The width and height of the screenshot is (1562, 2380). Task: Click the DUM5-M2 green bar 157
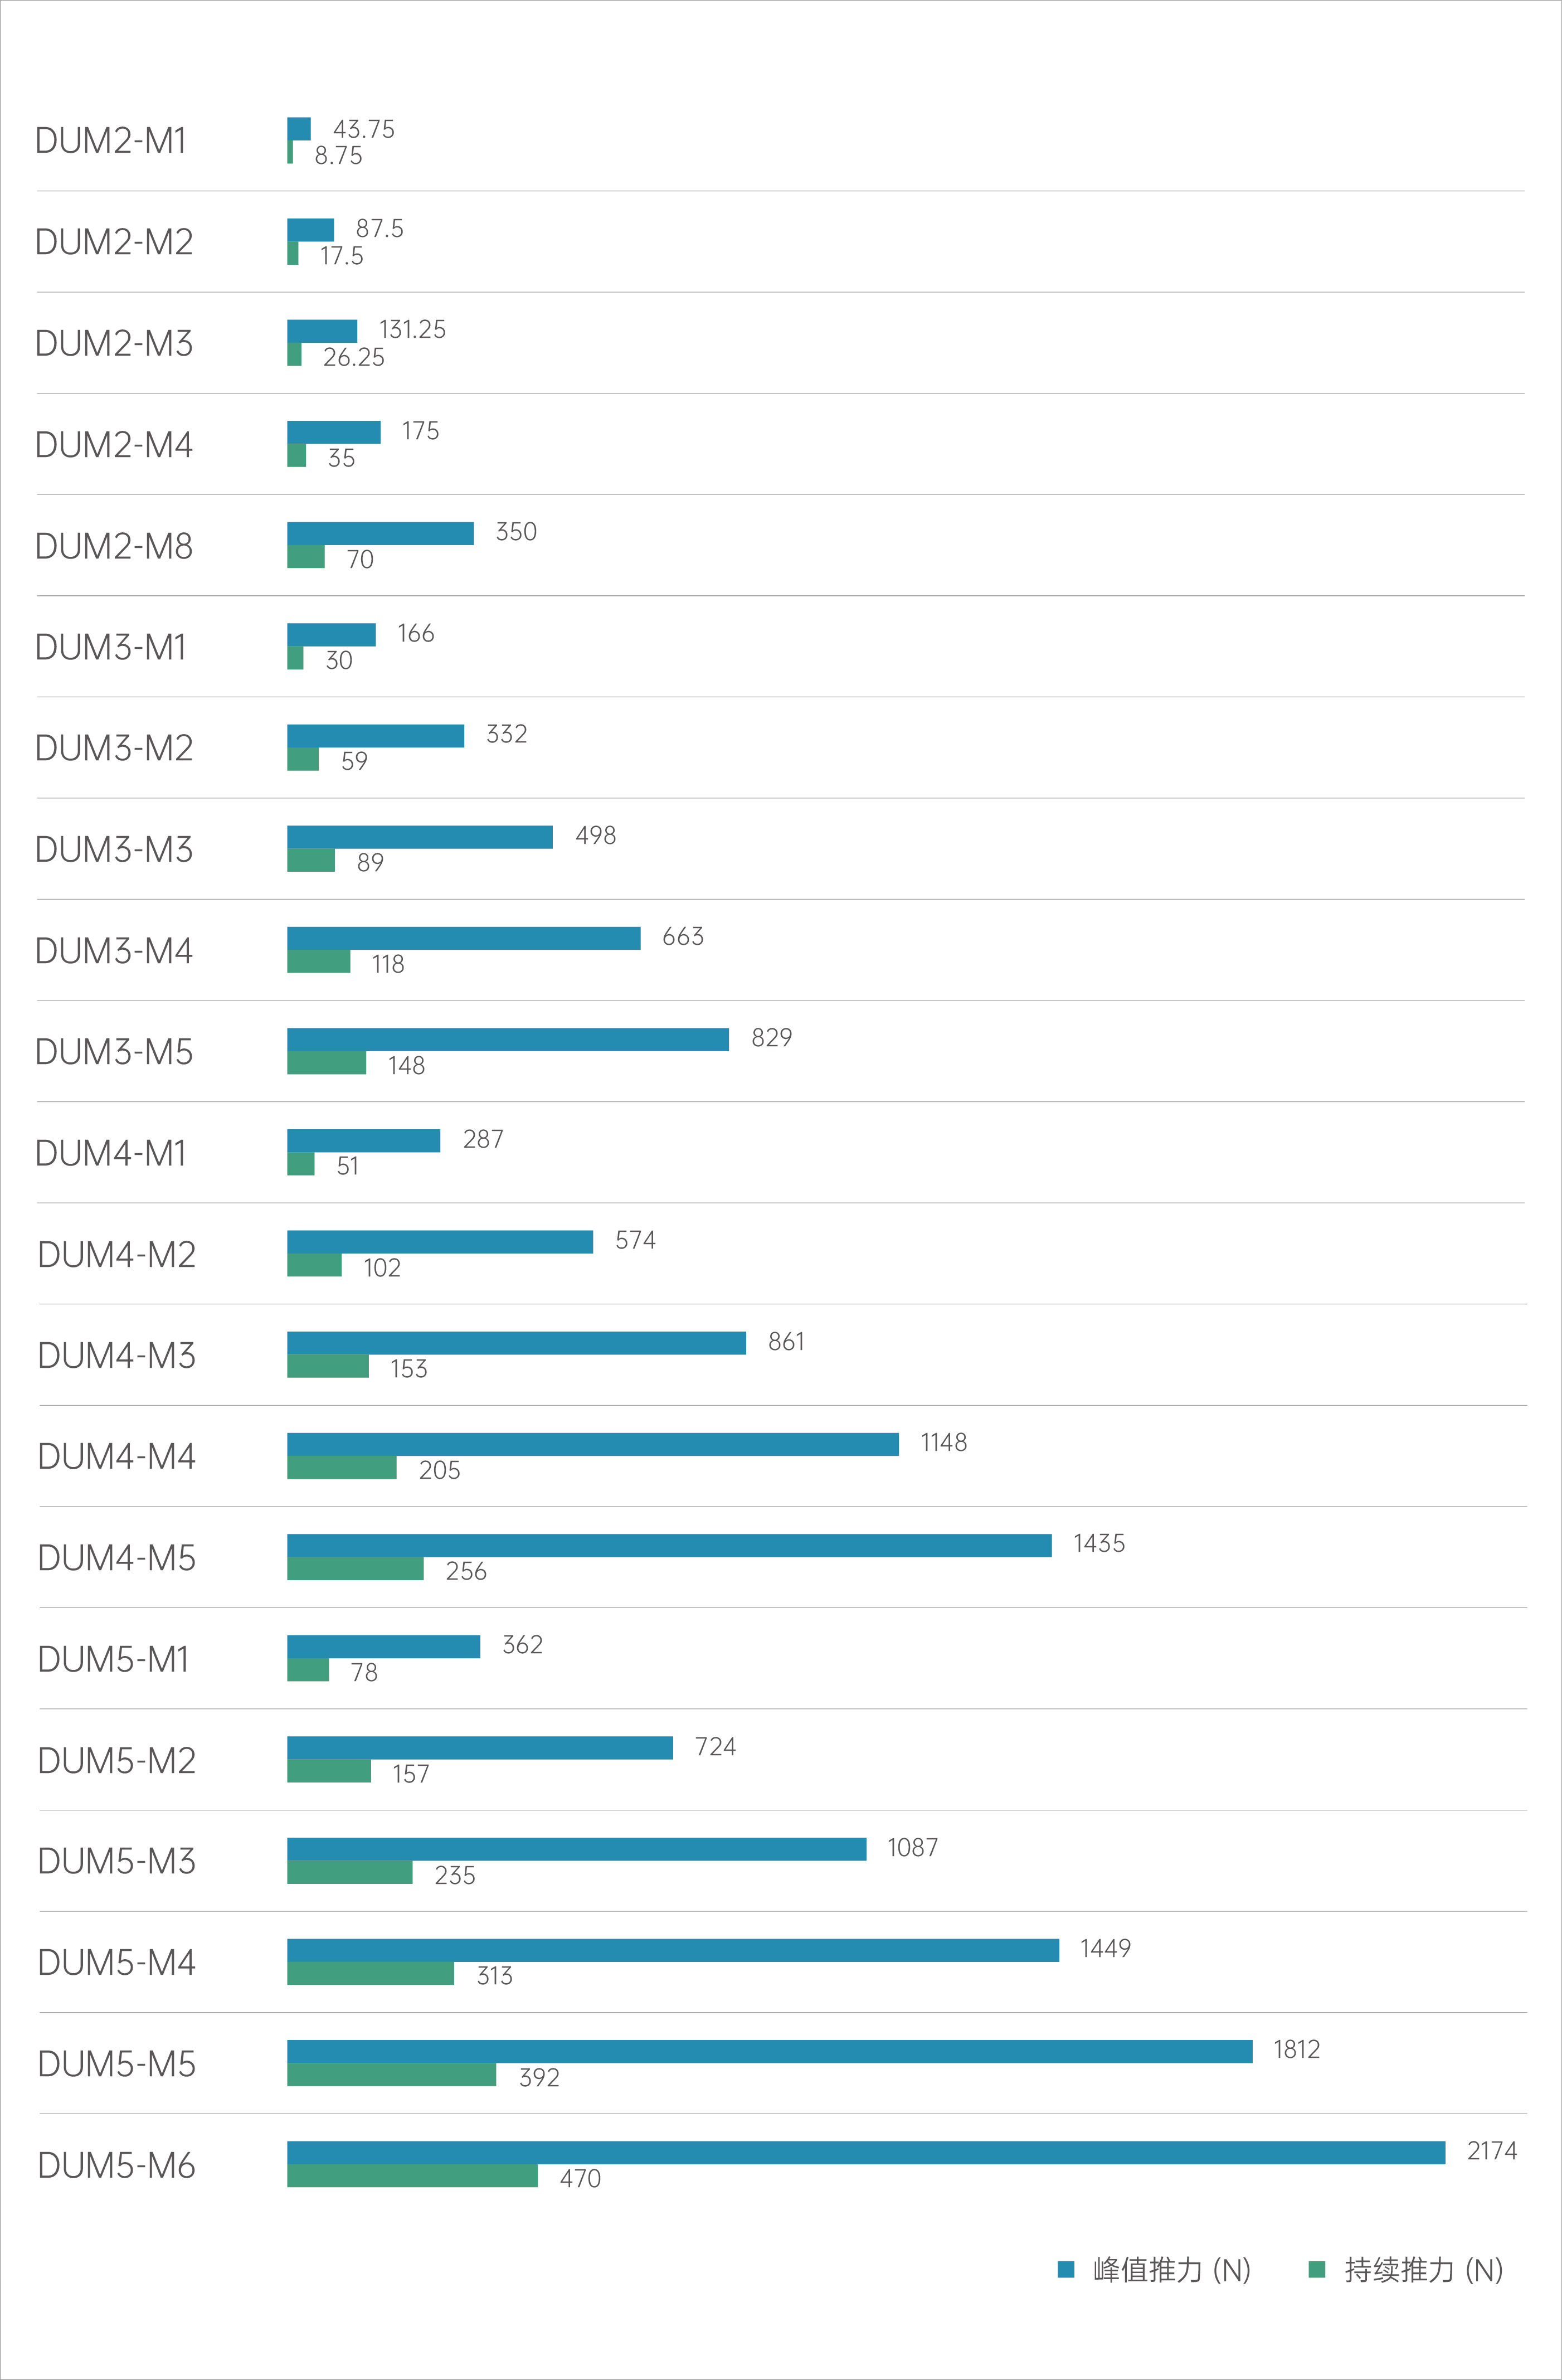329,1771
